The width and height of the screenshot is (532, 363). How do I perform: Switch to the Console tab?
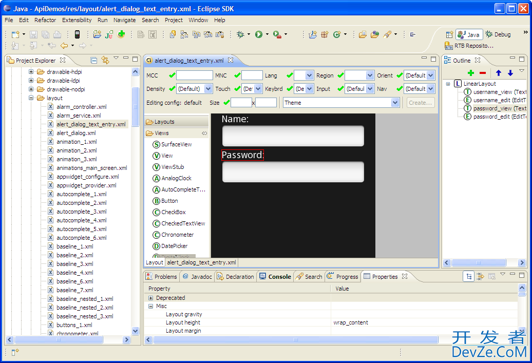pos(275,277)
